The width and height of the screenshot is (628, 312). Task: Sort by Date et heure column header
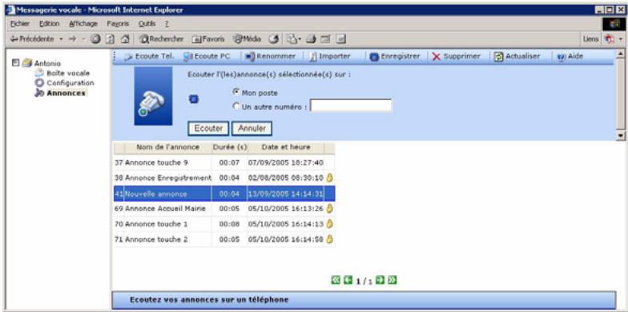point(285,147)
